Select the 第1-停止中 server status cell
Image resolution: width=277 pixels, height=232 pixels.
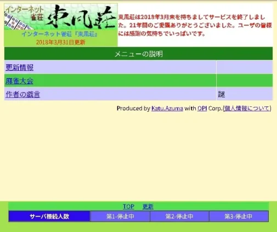pos(120,216)
